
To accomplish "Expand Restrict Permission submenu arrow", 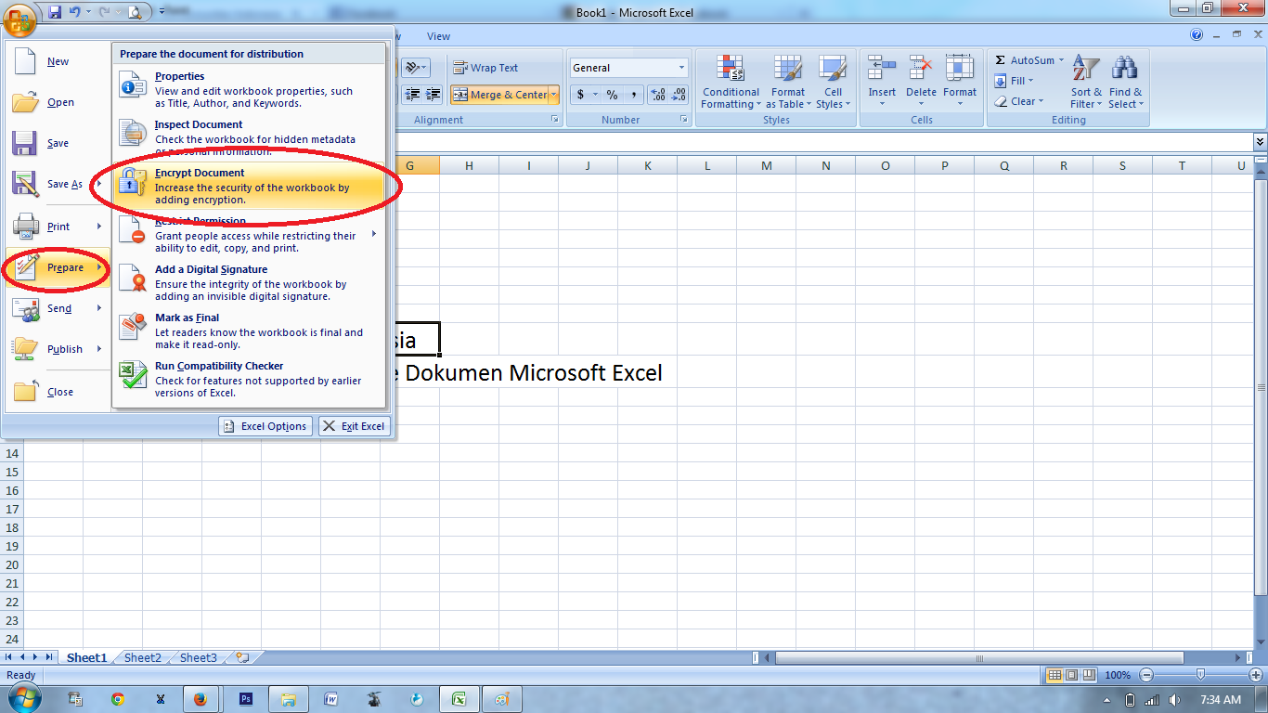I will [374, 234].
